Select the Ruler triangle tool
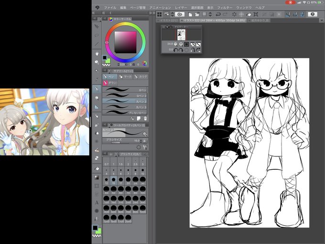Screen dimensions: 325x244 tap(97, 107)
